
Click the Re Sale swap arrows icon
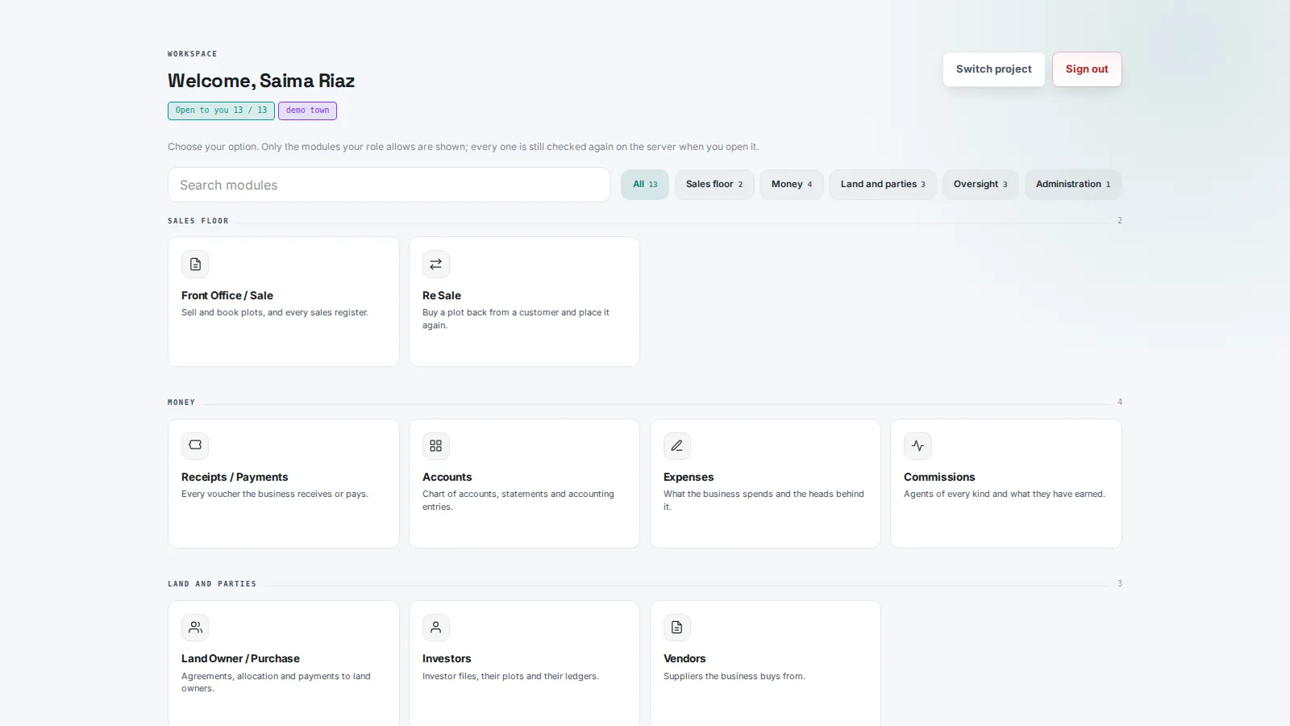tap(436, 265)
